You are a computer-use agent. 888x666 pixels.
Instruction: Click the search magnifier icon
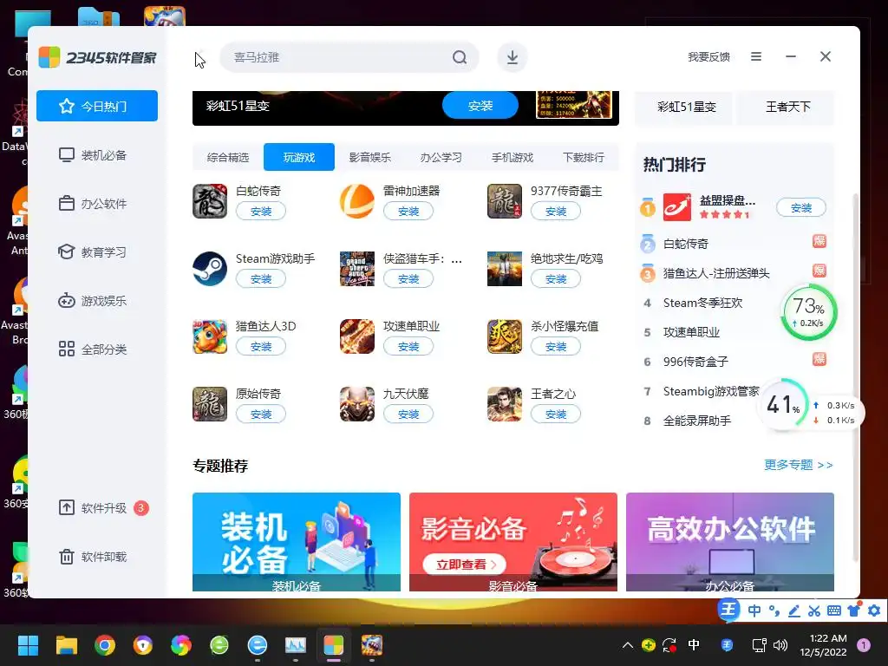point(460,57)
